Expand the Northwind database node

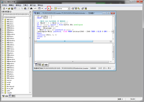coord(3,86)
